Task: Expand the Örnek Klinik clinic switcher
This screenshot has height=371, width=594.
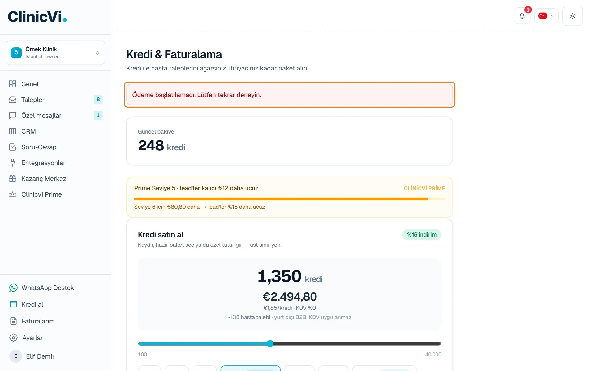Action: pyautogui.click(x=55, y=53)
